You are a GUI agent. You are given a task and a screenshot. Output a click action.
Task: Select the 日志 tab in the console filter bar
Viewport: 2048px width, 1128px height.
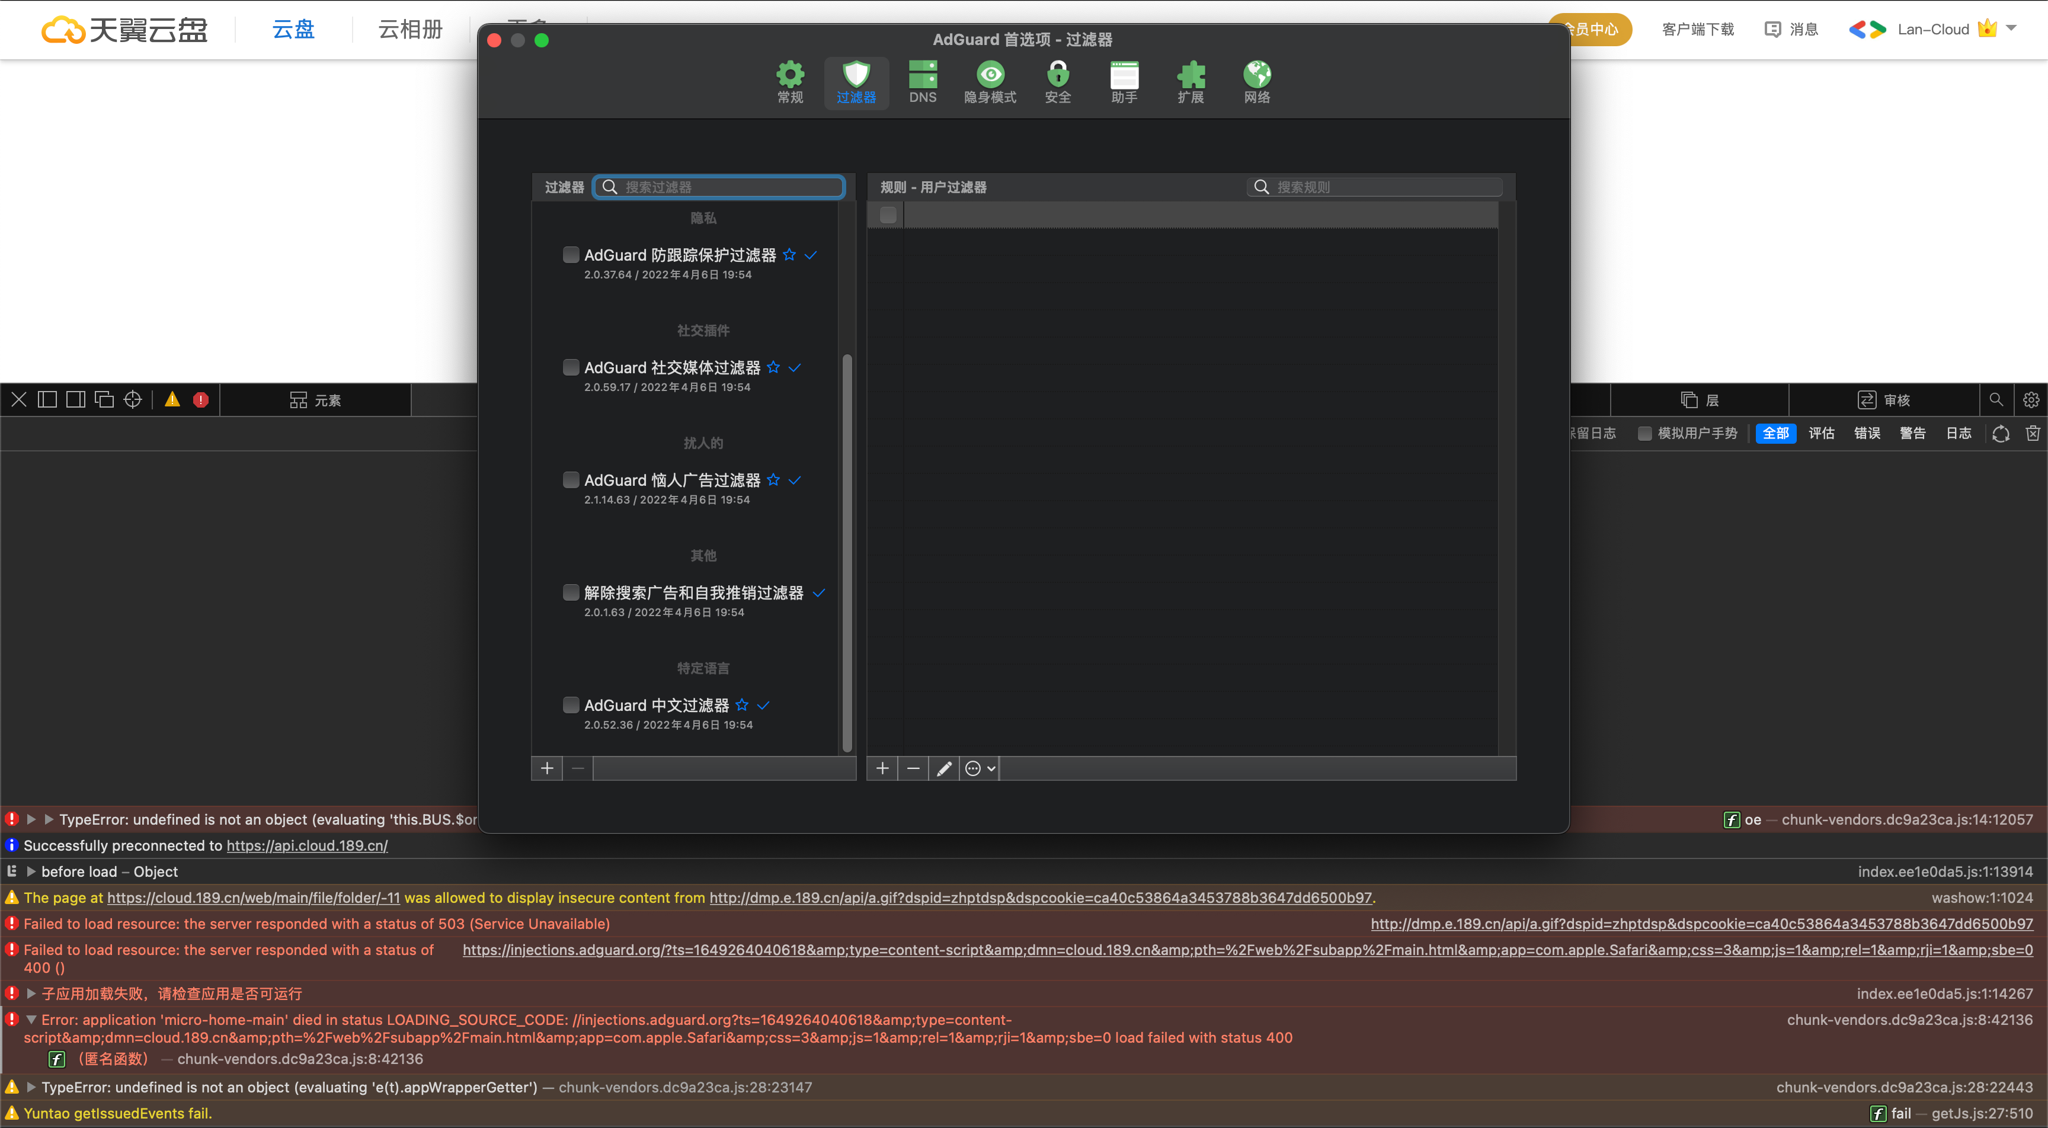[1959, 433]
